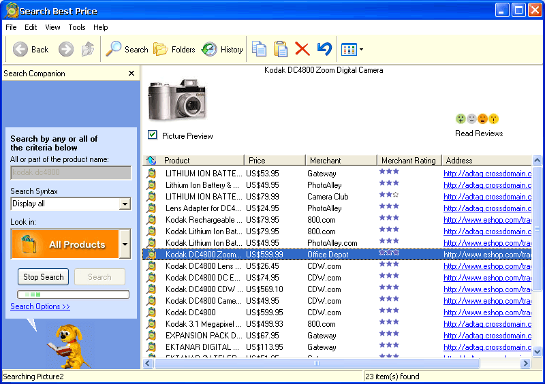Screen dimensions: 545x384
Task: Expand the All Products look-in dropdown arrow
Action: click(125, 244)
